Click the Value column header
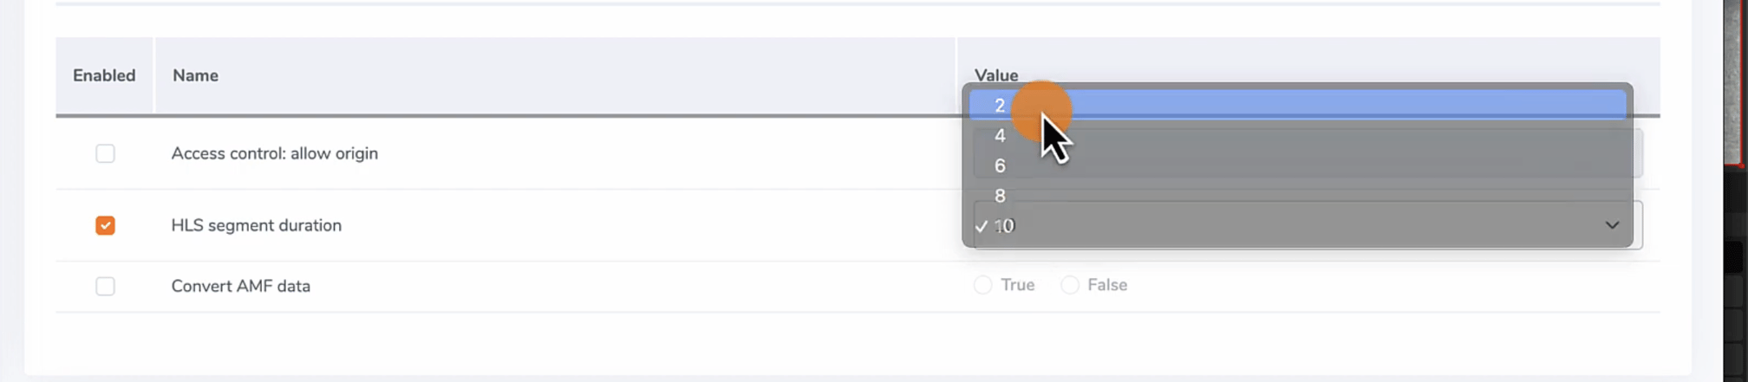The image size is (1748, 382). tap(996, 75)
